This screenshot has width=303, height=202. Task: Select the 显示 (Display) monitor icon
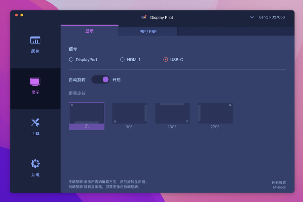pos(35,82)
